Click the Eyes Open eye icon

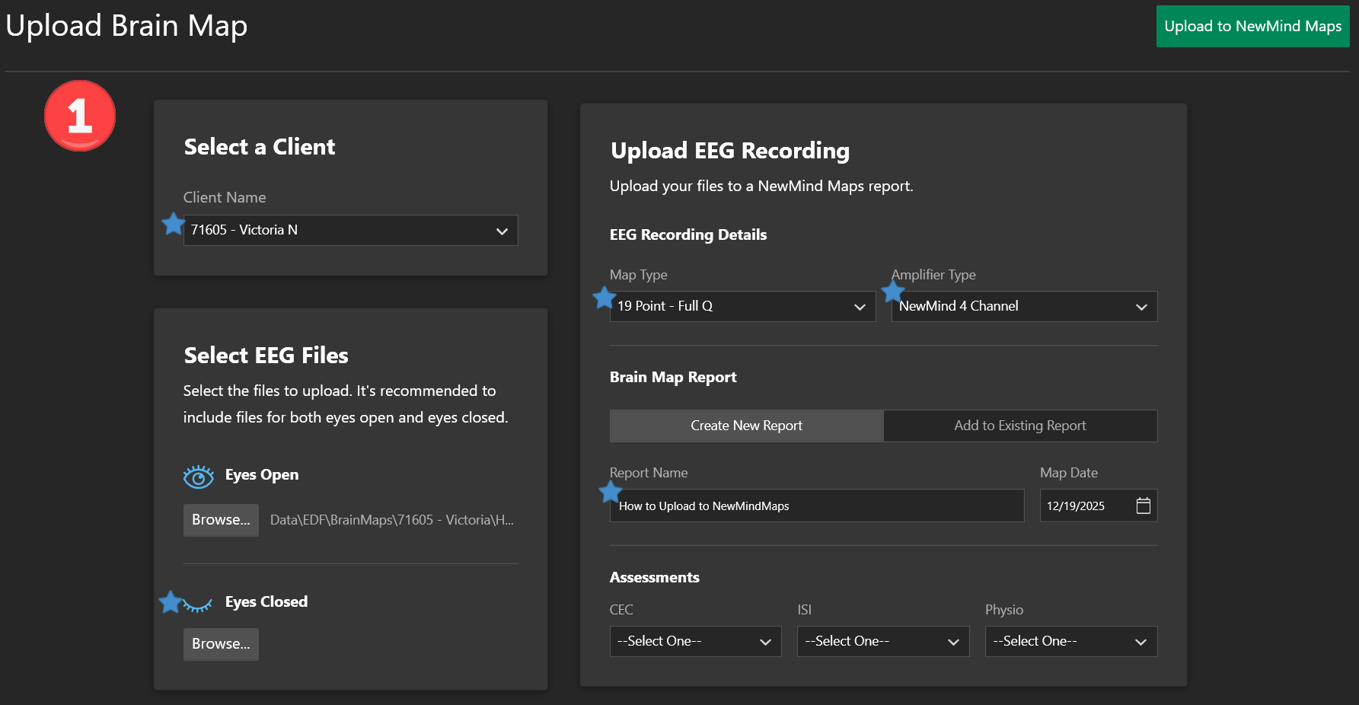[x=199, y=477]
